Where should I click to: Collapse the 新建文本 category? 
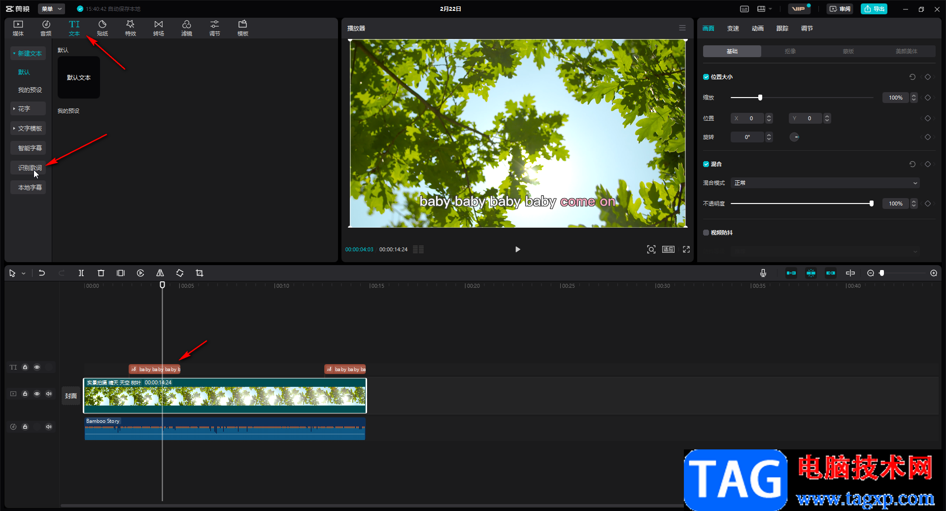coord(28,53)
